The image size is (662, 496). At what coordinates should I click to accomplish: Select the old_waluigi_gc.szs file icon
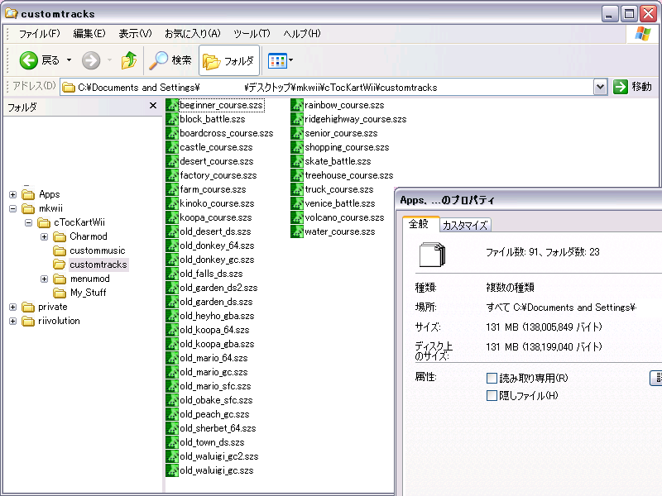172,470
